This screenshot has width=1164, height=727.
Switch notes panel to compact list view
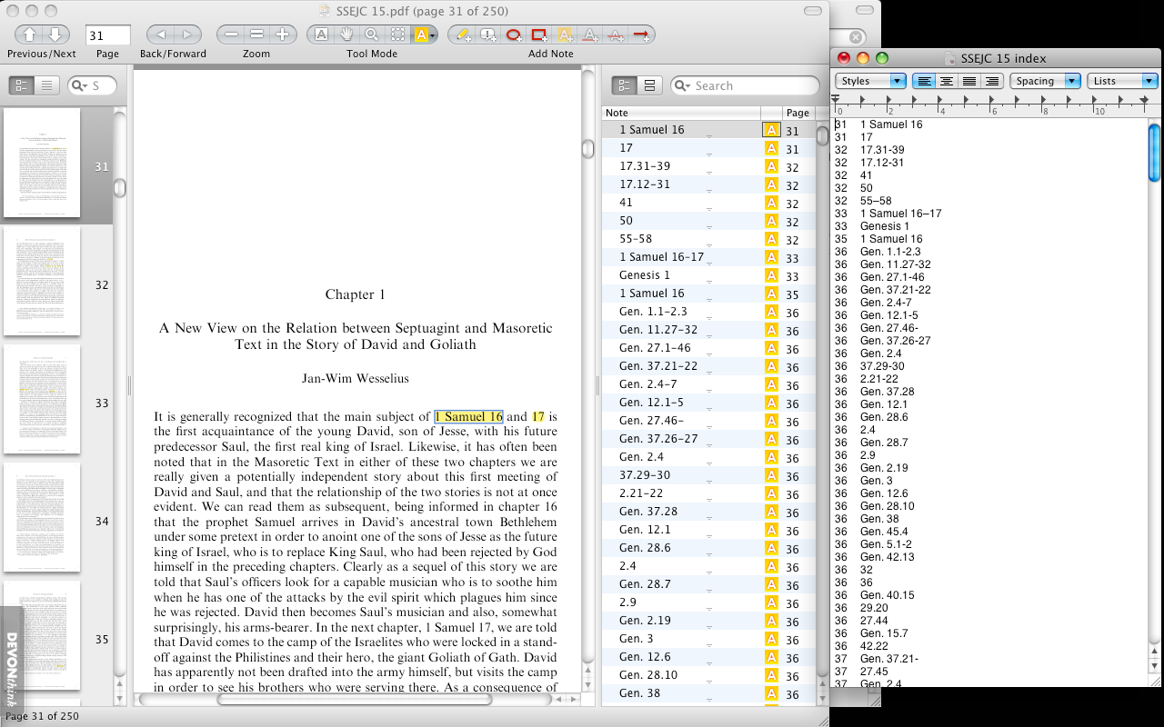tap(647, 84)
